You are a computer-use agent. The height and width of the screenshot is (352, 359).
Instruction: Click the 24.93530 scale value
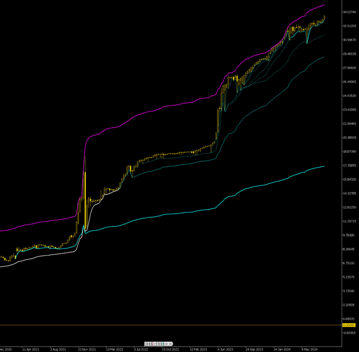pos(349,96)
